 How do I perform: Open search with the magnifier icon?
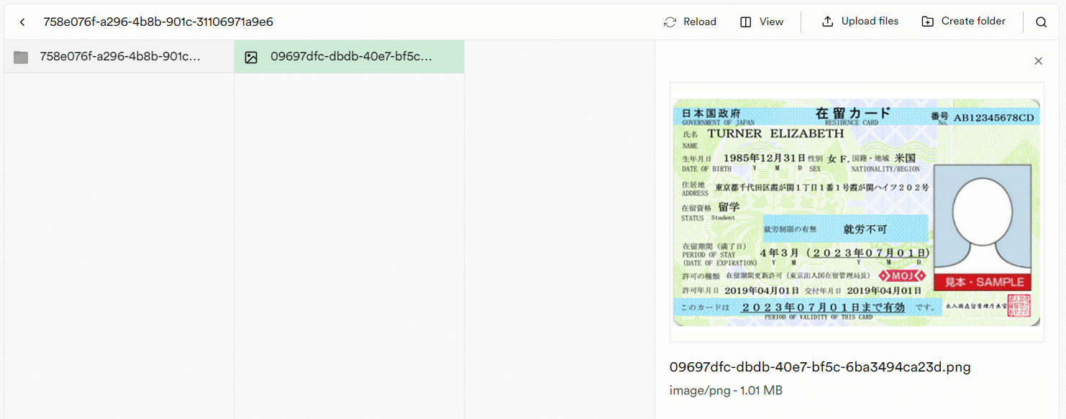1041,22
